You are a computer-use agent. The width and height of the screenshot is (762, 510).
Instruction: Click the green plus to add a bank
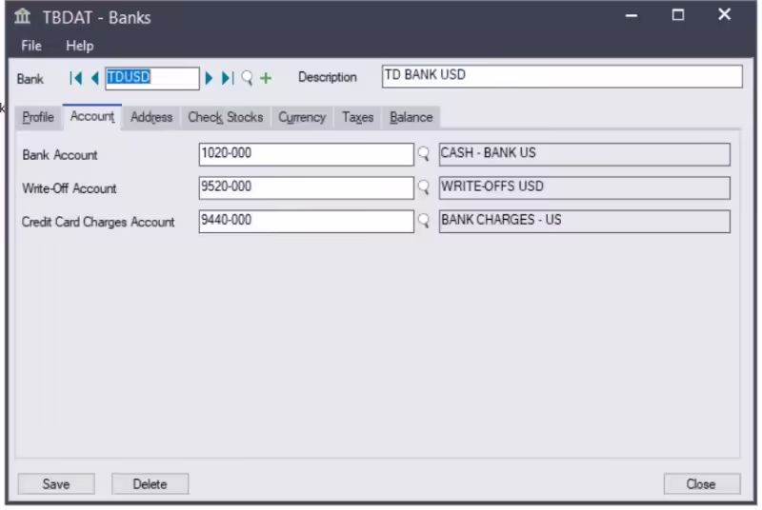pos(266,78)
